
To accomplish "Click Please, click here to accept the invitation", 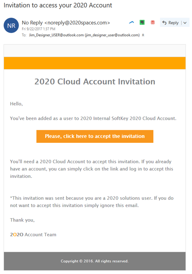I will (x=95, y=136).
